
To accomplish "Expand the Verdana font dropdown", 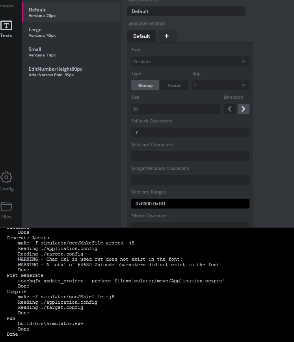I will [190, 62].
